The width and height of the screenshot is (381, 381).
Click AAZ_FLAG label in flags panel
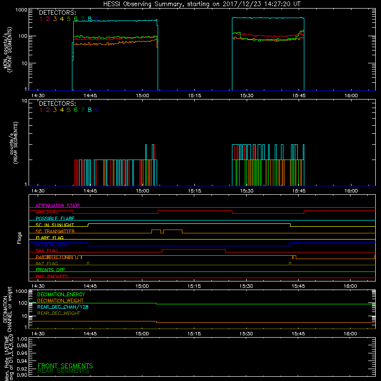pos(47,264)
